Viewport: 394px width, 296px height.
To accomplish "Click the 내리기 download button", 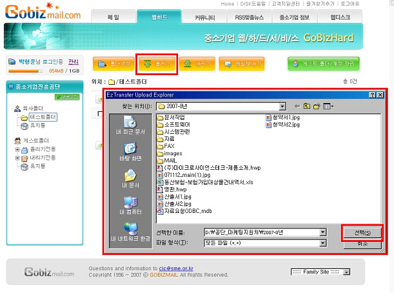I will tap(197, 64).
